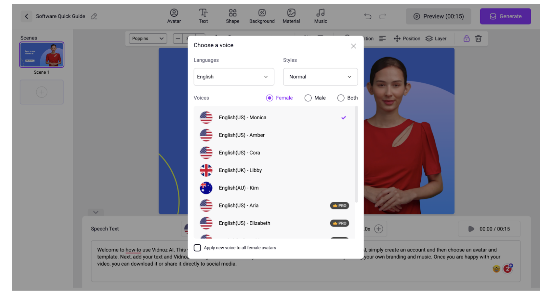Select the Text tool
Screen dimensions: 553x296
pyautogui.click(x=203, y=16)
